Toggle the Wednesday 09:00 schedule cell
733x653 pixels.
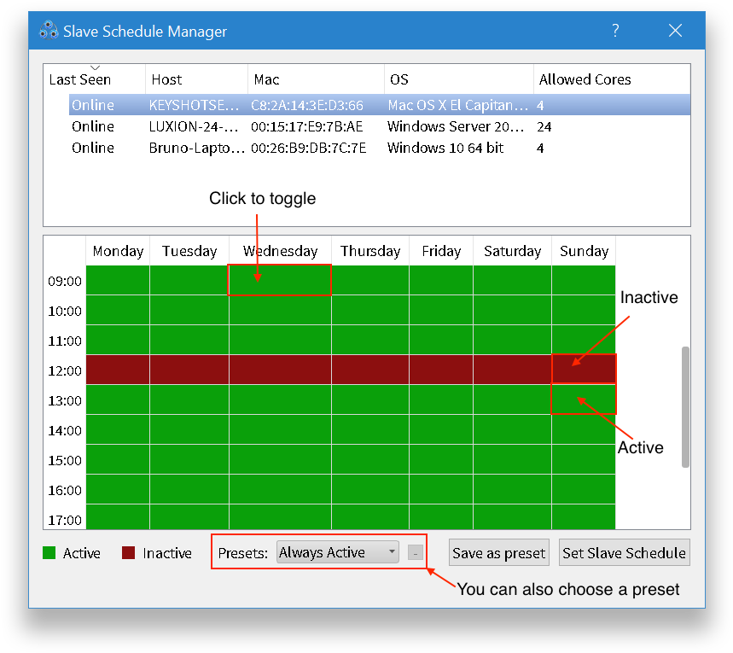pos(279,280)
